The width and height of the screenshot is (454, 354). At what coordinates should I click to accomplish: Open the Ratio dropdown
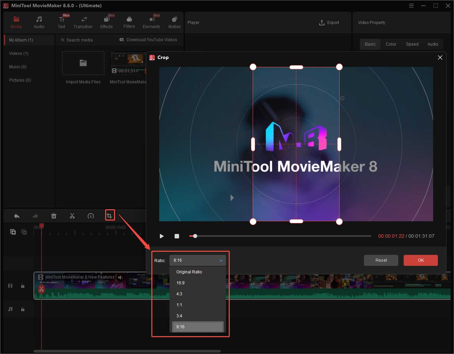[x=198, y=260]
